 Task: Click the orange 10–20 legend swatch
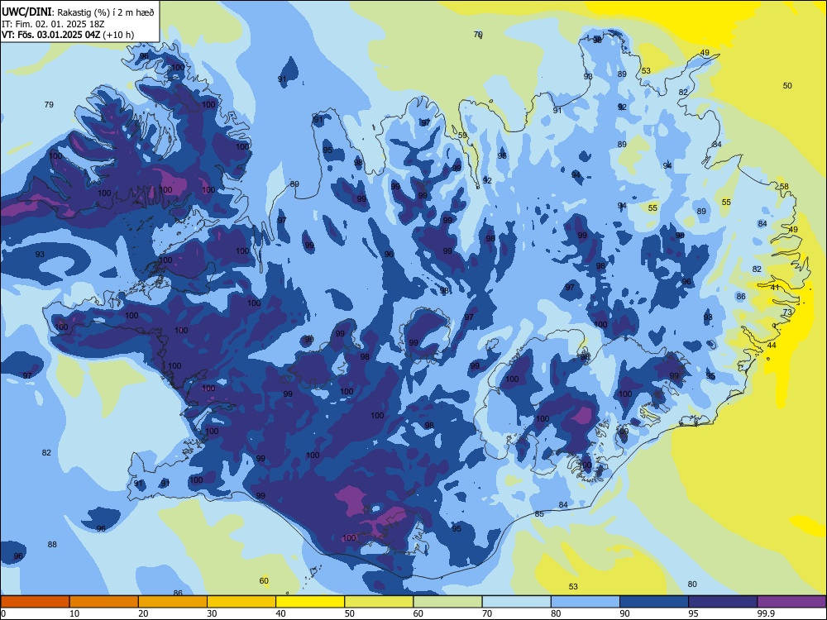(x=104, y=602)
